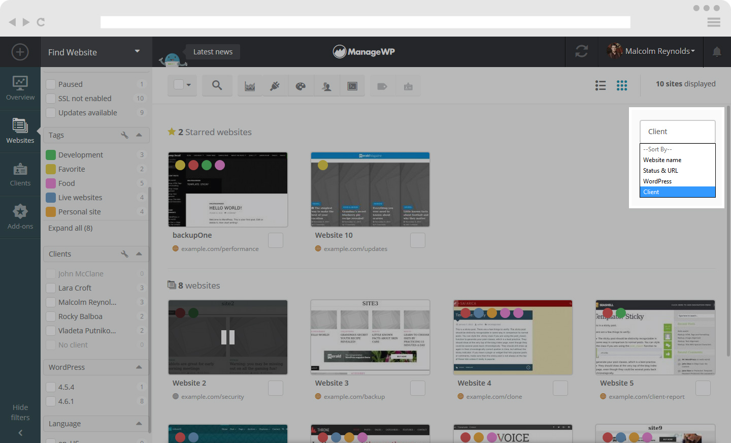Screen dimensions: 731x443
Task: Choose the --Sort By-- option
Action: tap(678, 149)
